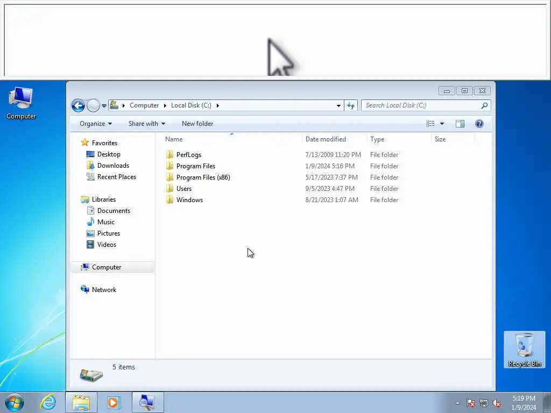Create a New folder from the toolbar
Screen dimensions: 551x413
pos(197,124)
